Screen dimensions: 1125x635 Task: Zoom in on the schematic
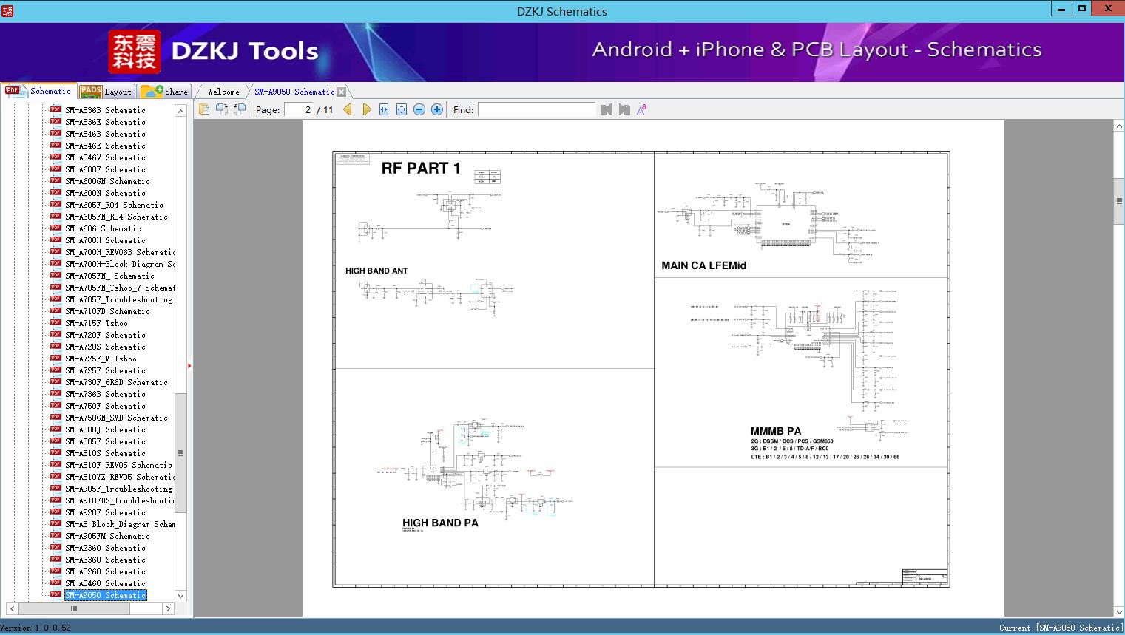[x=437, y=109]
